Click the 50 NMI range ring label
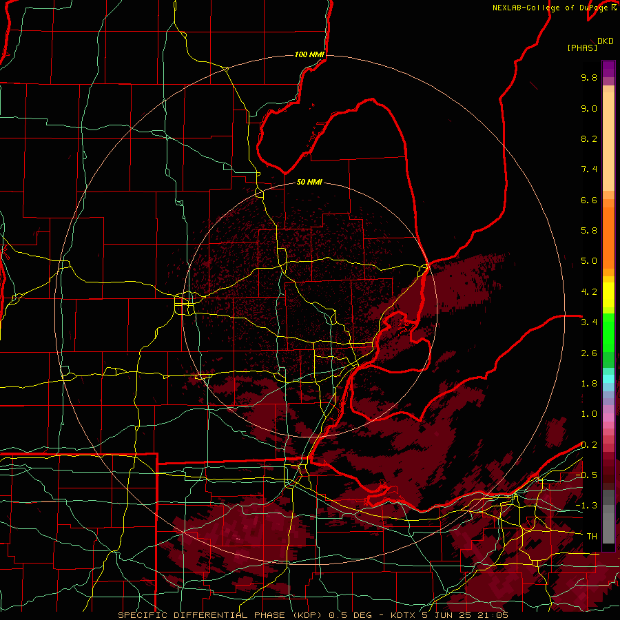 pyautogui.click(x=309, y=182)
